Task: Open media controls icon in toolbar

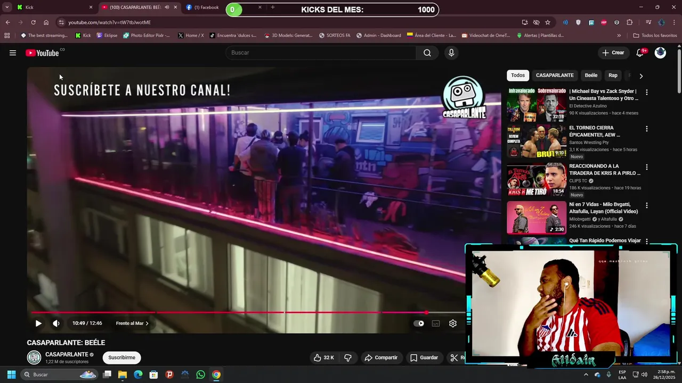Action: point(648,22)
